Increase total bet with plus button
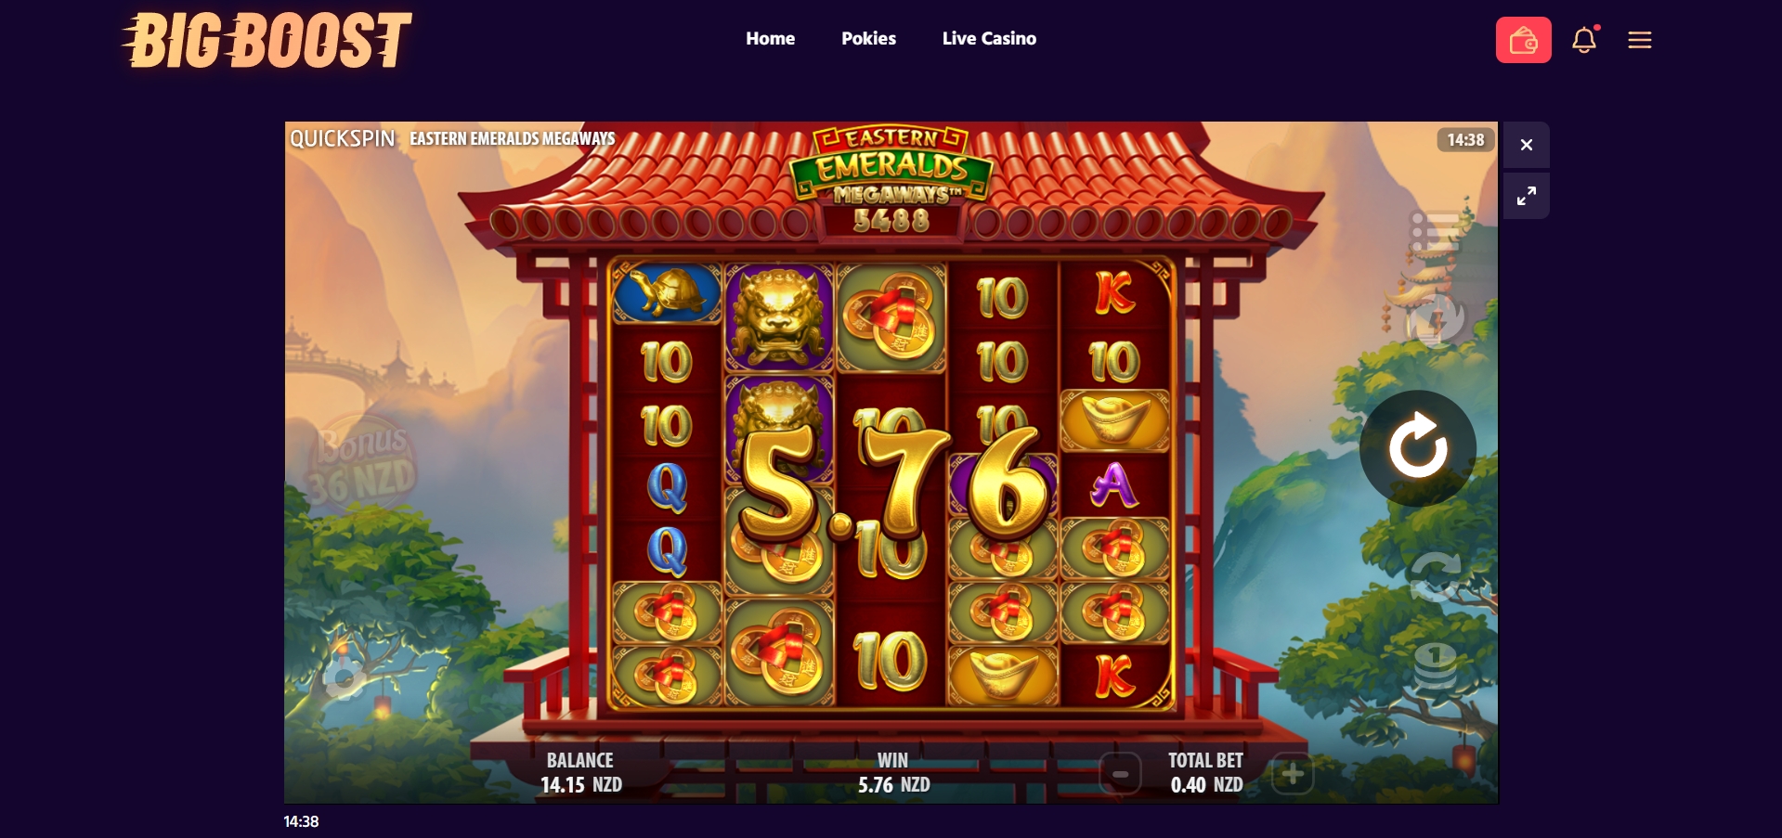Image resolution: width=1782 pixels, height=838 pixels. point(1293,774)
